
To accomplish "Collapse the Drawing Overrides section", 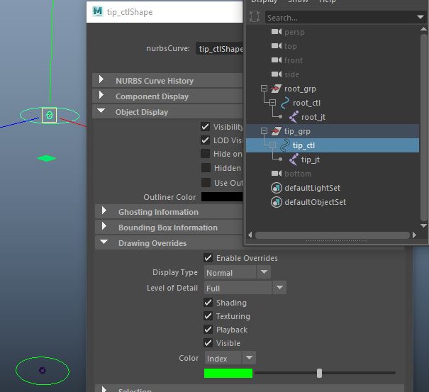I will coord(104,243).
